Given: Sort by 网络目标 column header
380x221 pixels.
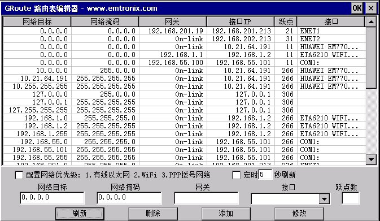Looking at the screenshot, I should (x=37, y=21).
